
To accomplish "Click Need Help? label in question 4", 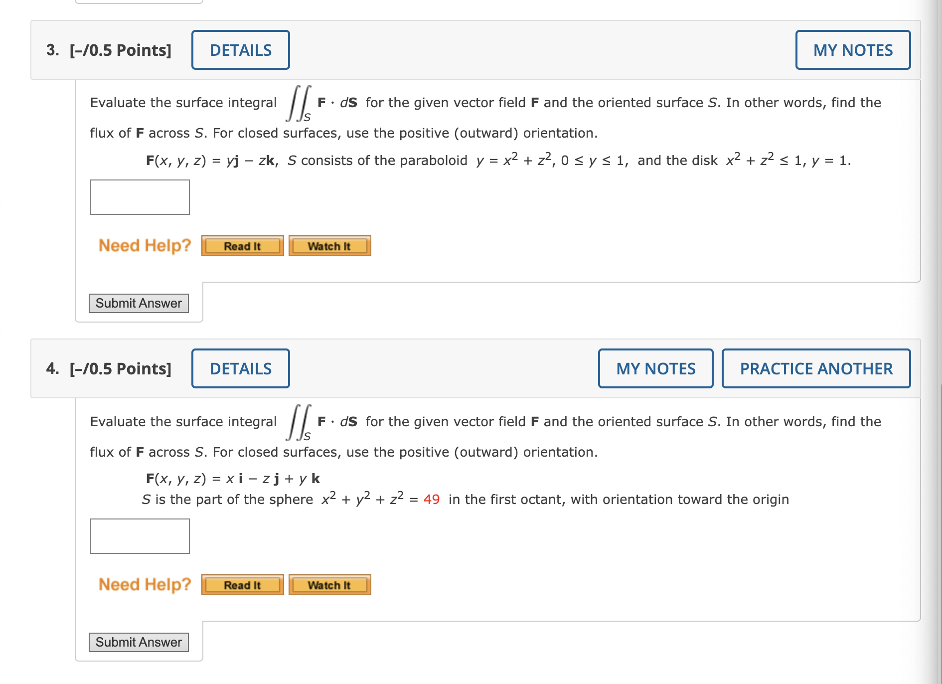I will click(145, 585).
